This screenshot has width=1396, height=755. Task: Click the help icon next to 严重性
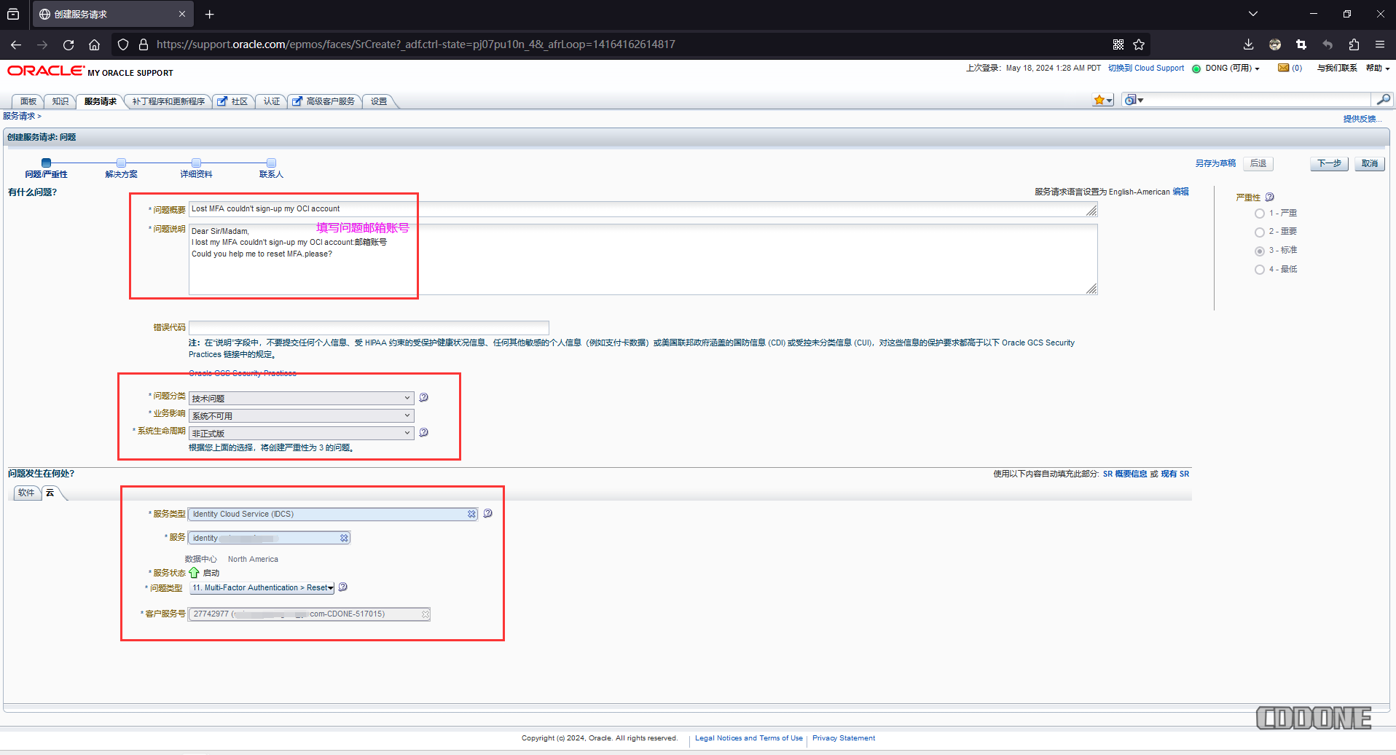click(1270, 197)
